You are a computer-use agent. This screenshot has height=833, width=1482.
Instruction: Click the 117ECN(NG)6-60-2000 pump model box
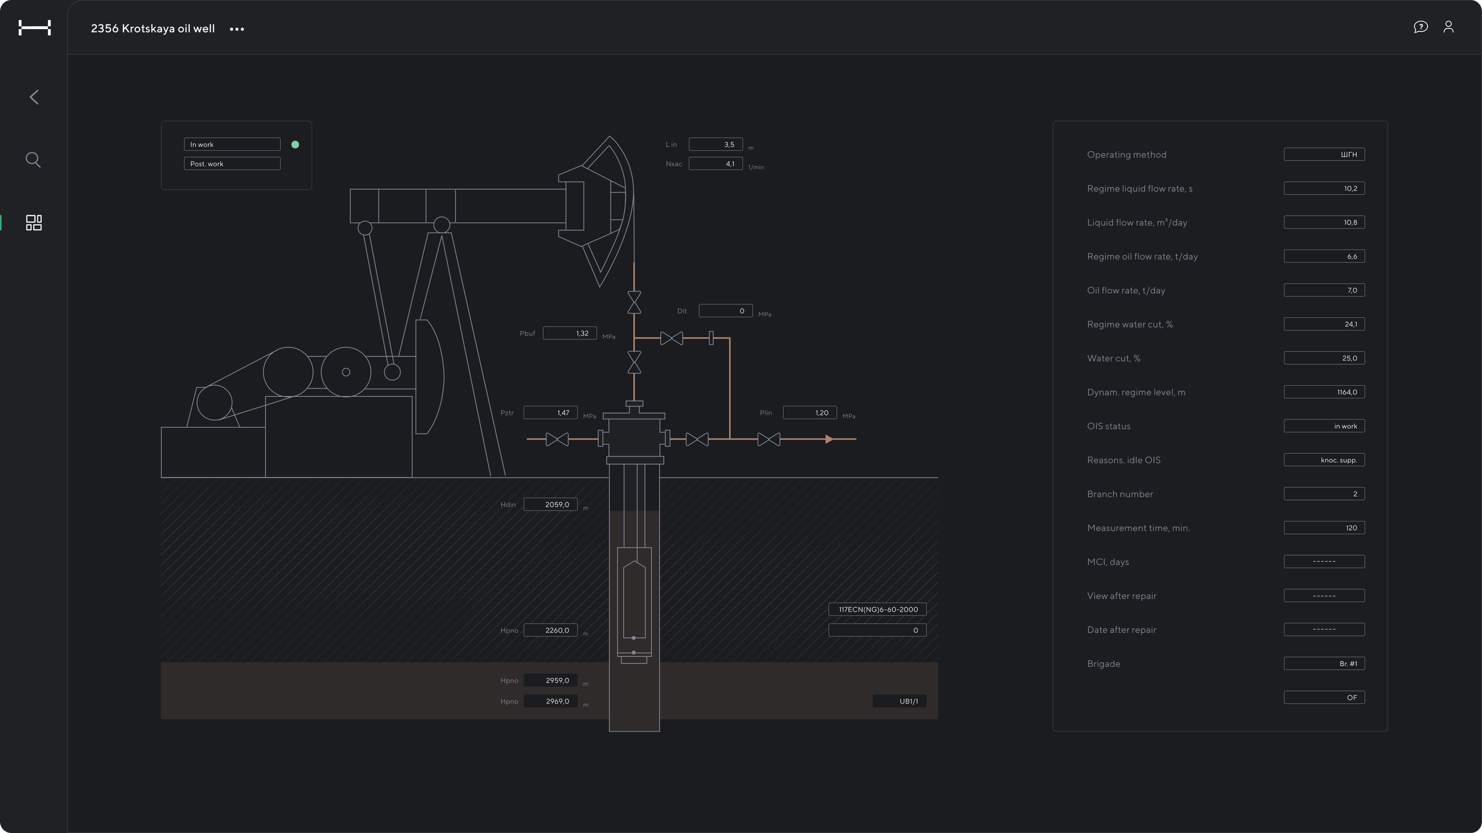pyautogui.click(x=877, y=609)
